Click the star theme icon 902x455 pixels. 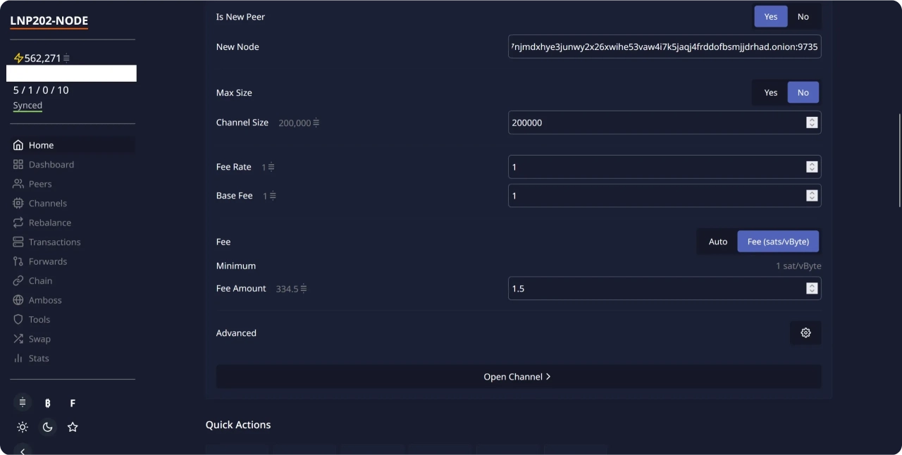[73, 427]
